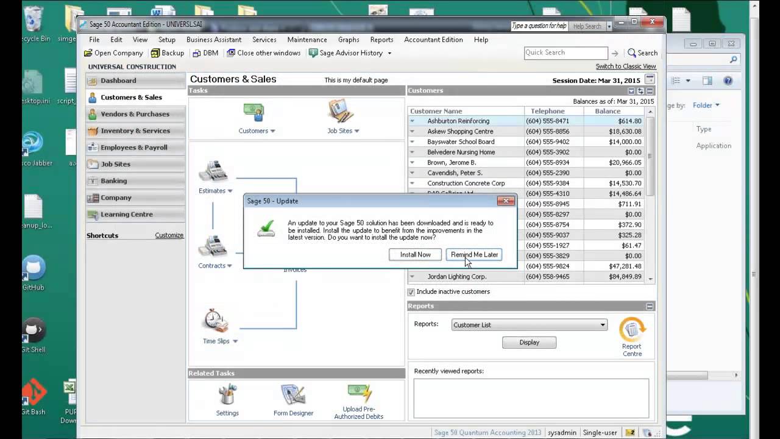Open the Learning Centre module
The width and height of the screenshot is (780, 439).
[x=135, y=215]
